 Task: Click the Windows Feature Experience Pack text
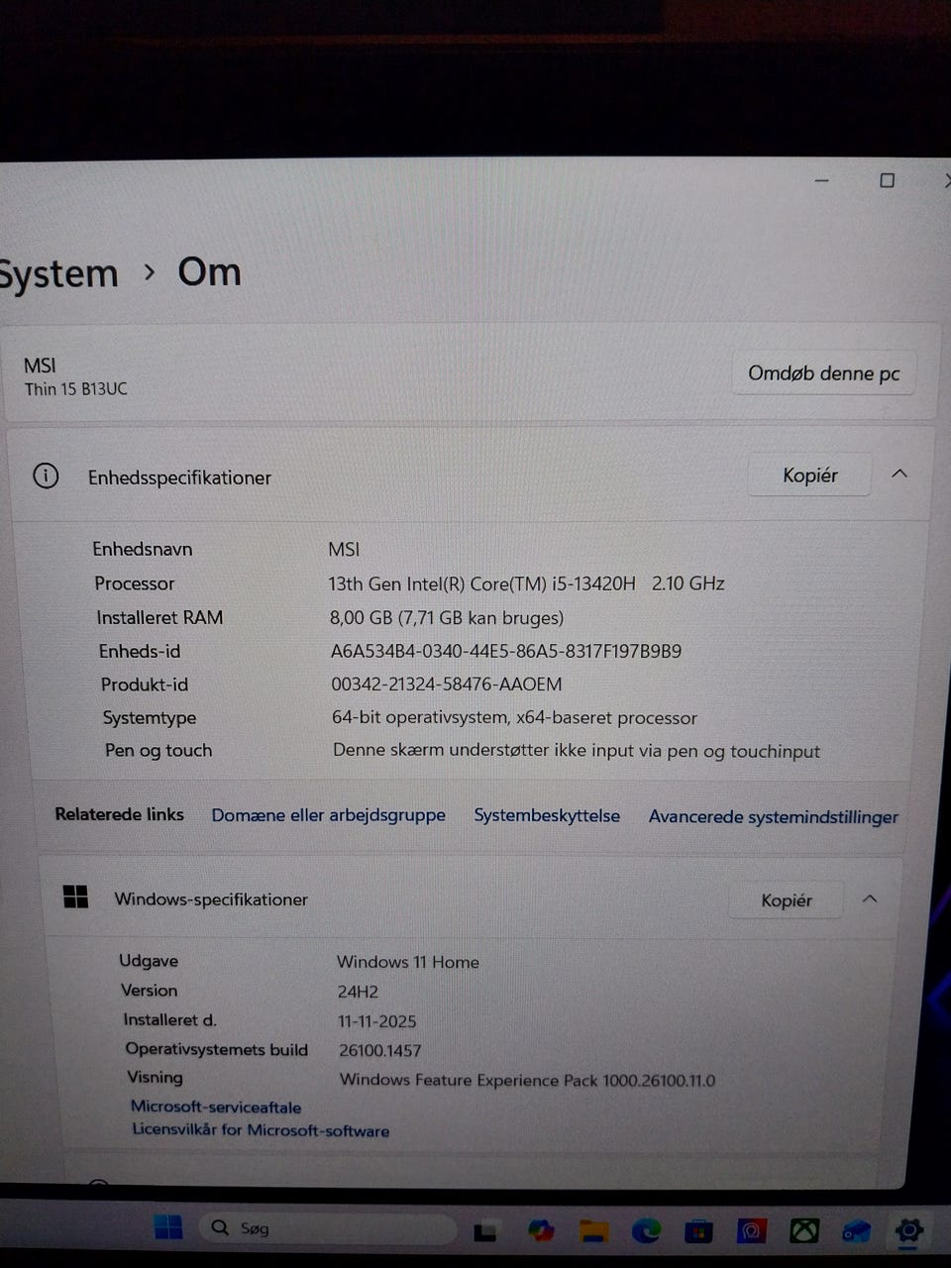tap(527, 1080)
